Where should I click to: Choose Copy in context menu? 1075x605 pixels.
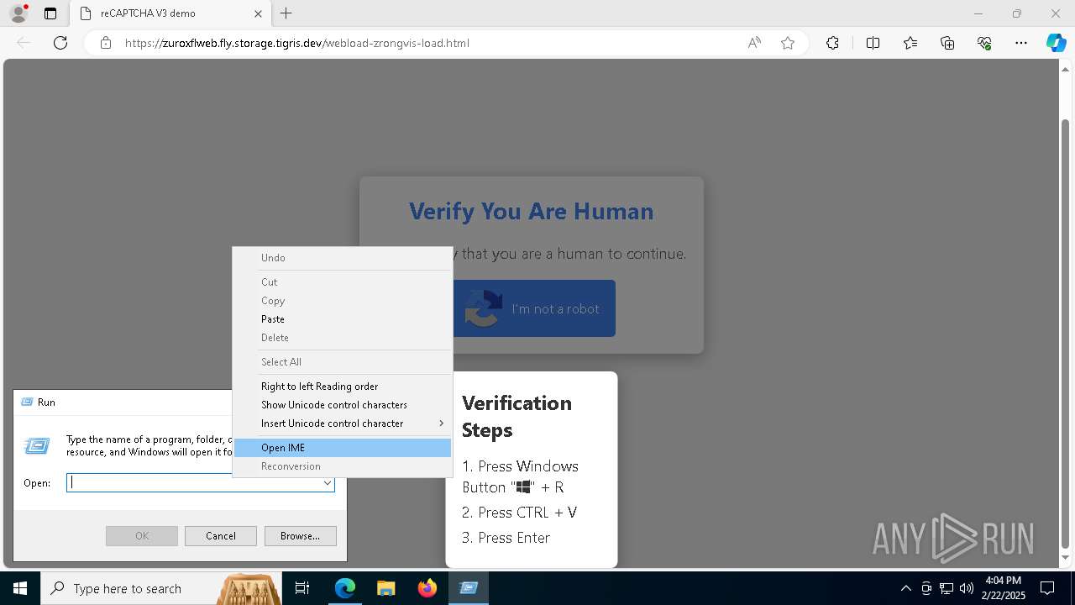point(343,301)
